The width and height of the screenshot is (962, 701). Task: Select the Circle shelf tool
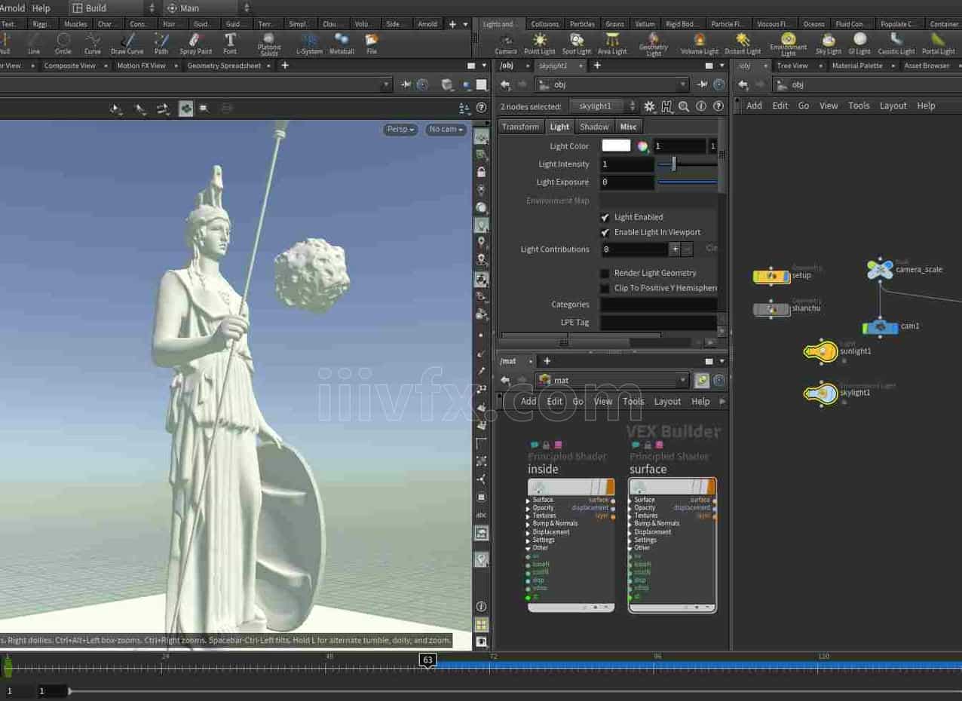pos(63,44)
